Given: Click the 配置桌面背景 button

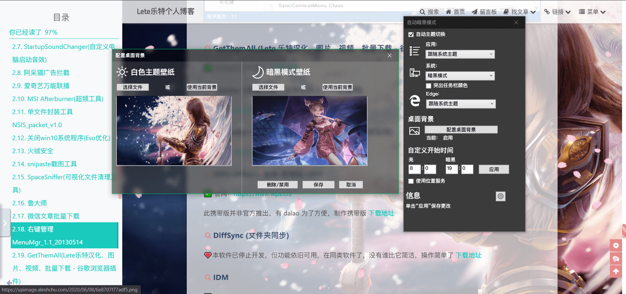Looking at the screenshot, I should tap(461, 130).
